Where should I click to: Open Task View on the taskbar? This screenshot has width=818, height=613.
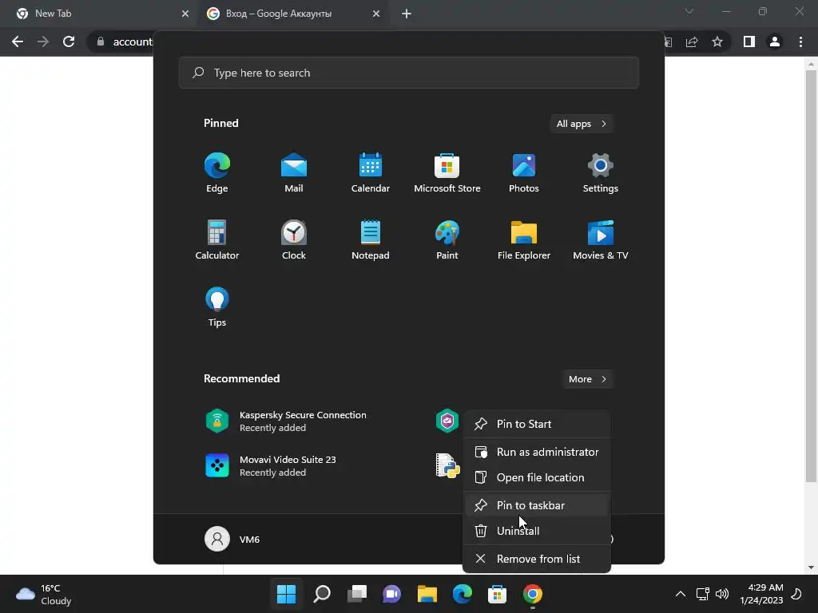357,594
